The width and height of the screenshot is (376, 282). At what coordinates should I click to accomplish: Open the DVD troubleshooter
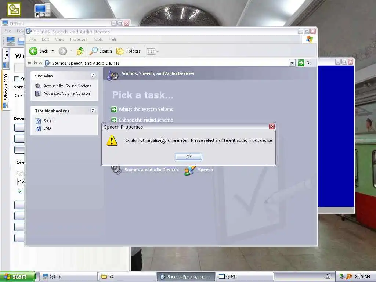[x=47, y=128]
